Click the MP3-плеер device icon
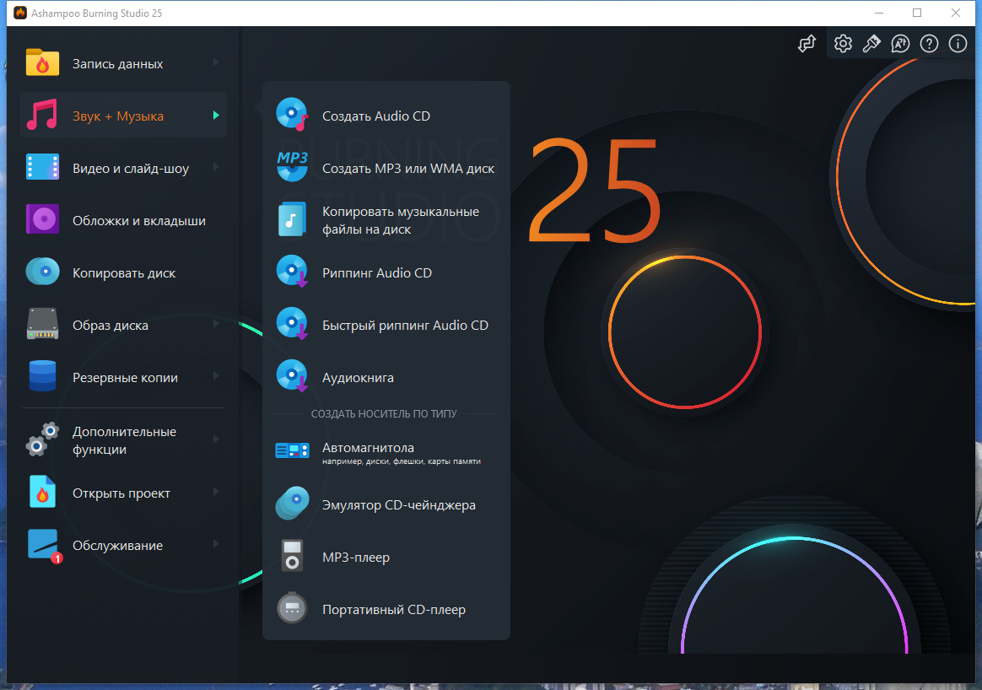Image resolution: width=982 pixels, height=690 pixels. click(292, 555)
